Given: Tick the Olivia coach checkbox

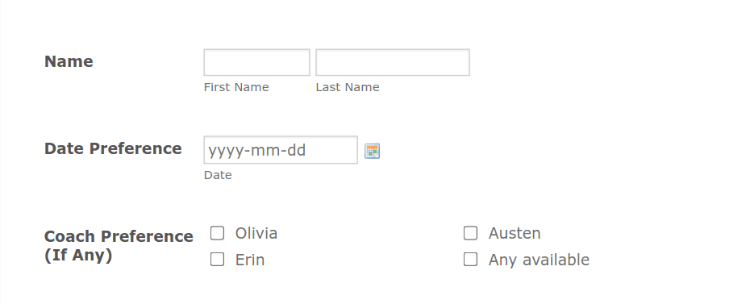Looking at the screenshot, I should (217, 233).
